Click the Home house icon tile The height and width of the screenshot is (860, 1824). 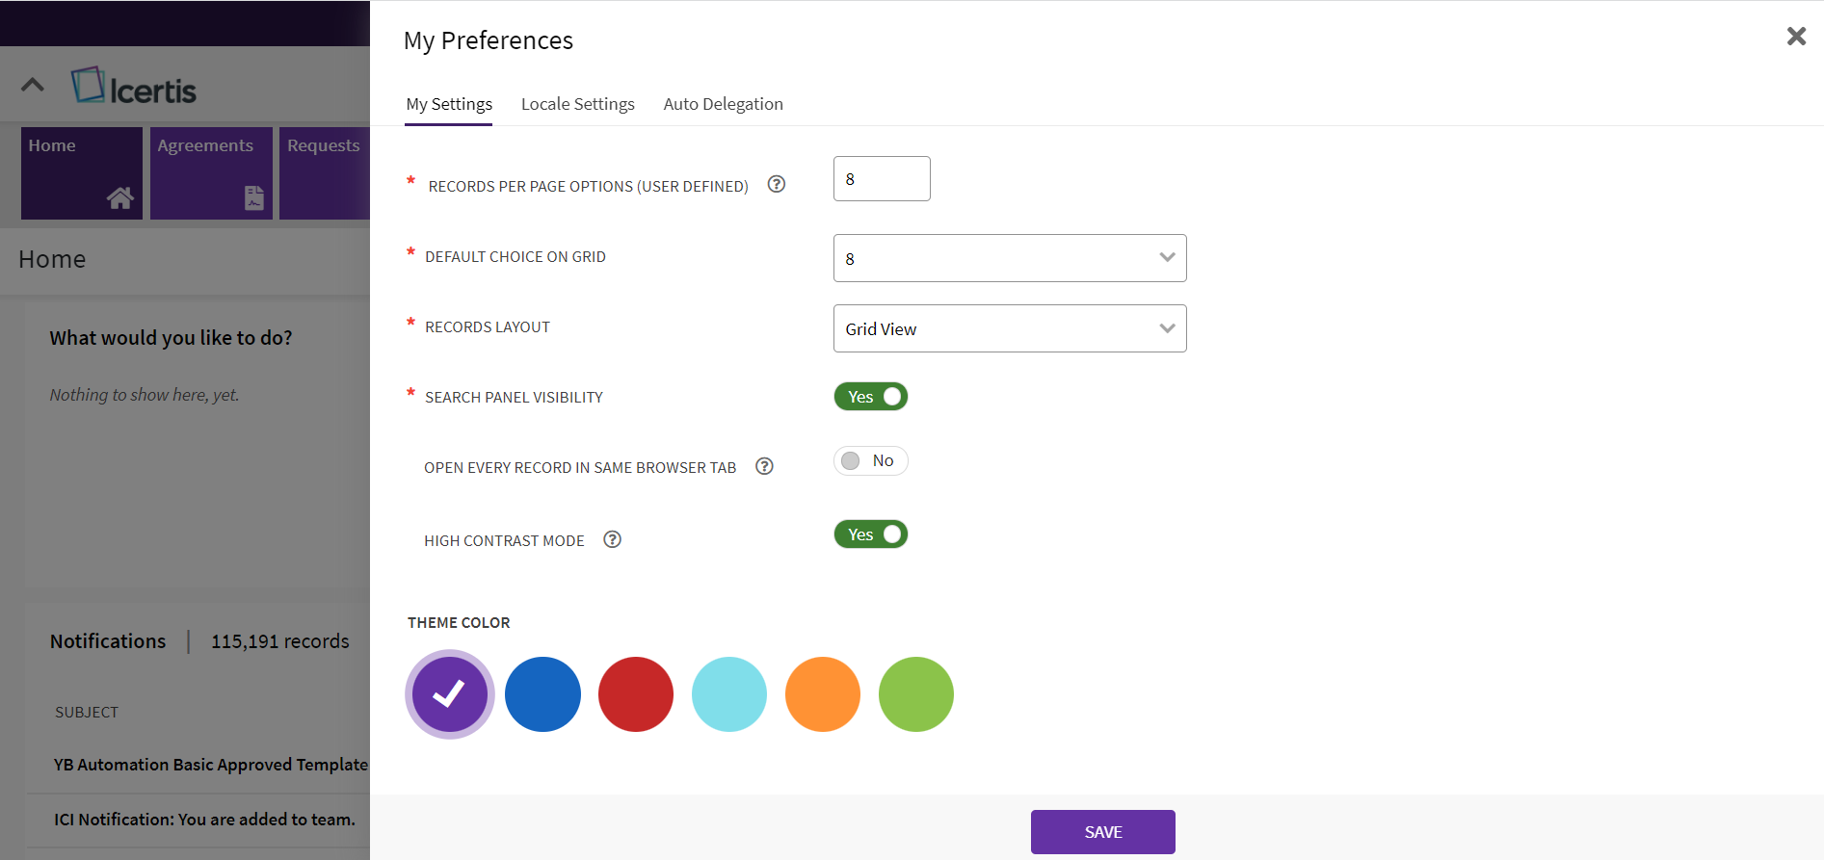tap(119, 197)
